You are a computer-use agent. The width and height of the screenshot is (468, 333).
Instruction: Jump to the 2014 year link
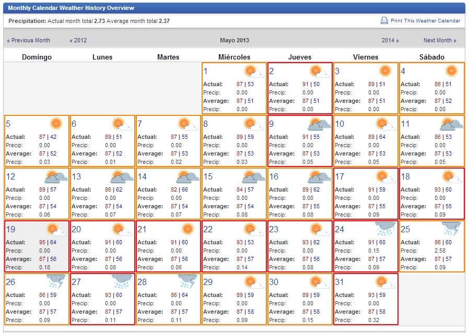pos(390,40)
